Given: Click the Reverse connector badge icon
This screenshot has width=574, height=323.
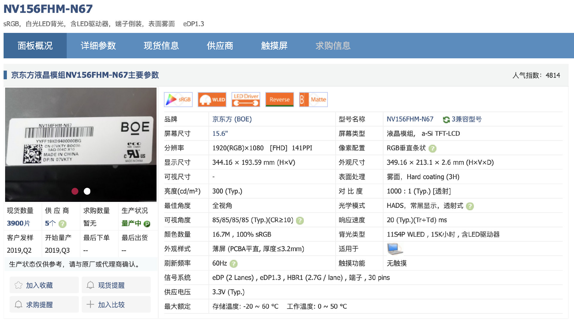Looking at the screenshot, I should click(x=279, y=100).
